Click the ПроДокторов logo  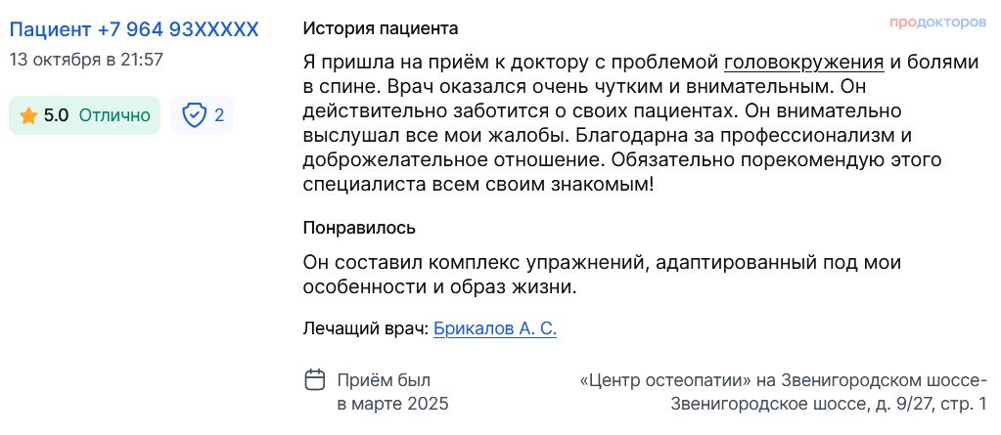(938, 22)
